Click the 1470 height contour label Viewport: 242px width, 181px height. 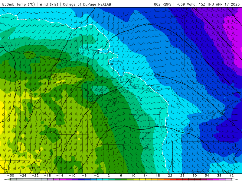coord(156,75)
